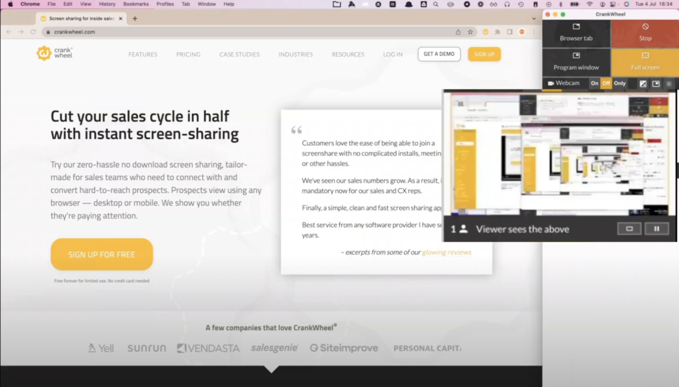The height and width of the screenshot is (387, 679).
Task: Close the Screen sharing for inside sales tab
Action: click(120, 18)
